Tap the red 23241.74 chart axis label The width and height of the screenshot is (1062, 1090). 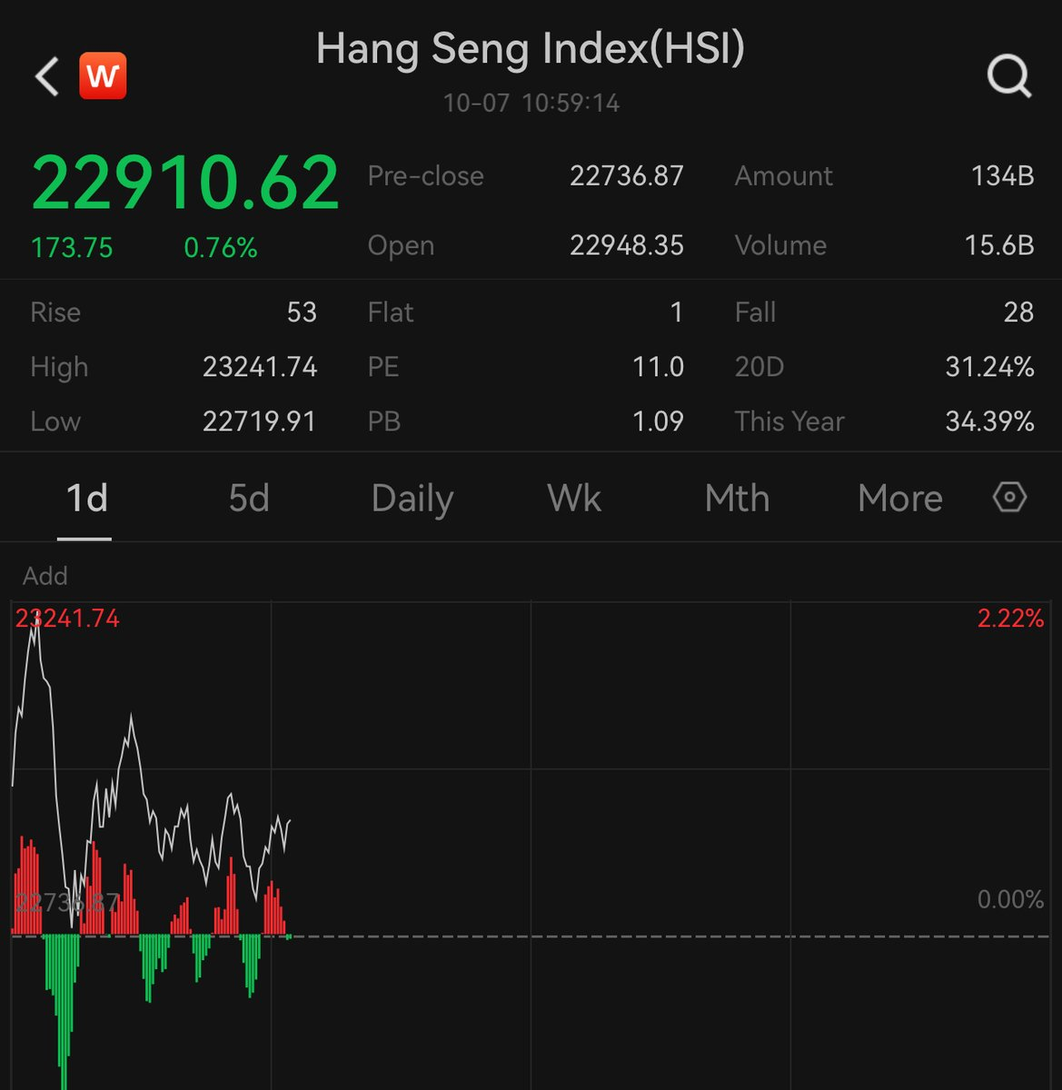click(67, 619)
